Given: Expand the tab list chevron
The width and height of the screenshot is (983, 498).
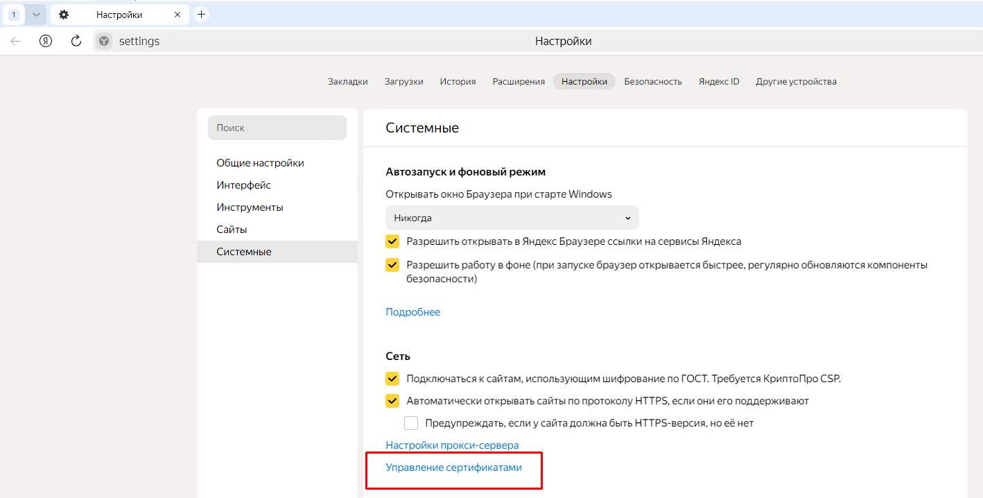Looking at the screenshot, I should coord(36,15).
